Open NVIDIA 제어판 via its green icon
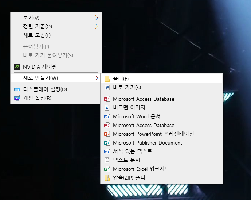This screenshot has height=200, width=251. click(17, 67)
